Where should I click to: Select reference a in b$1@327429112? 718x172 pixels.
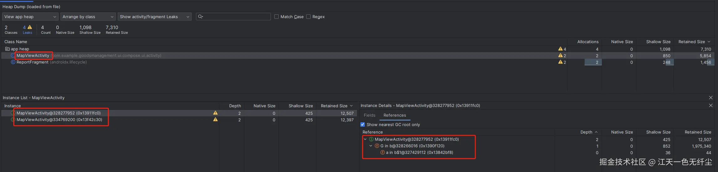click(420, 152)
